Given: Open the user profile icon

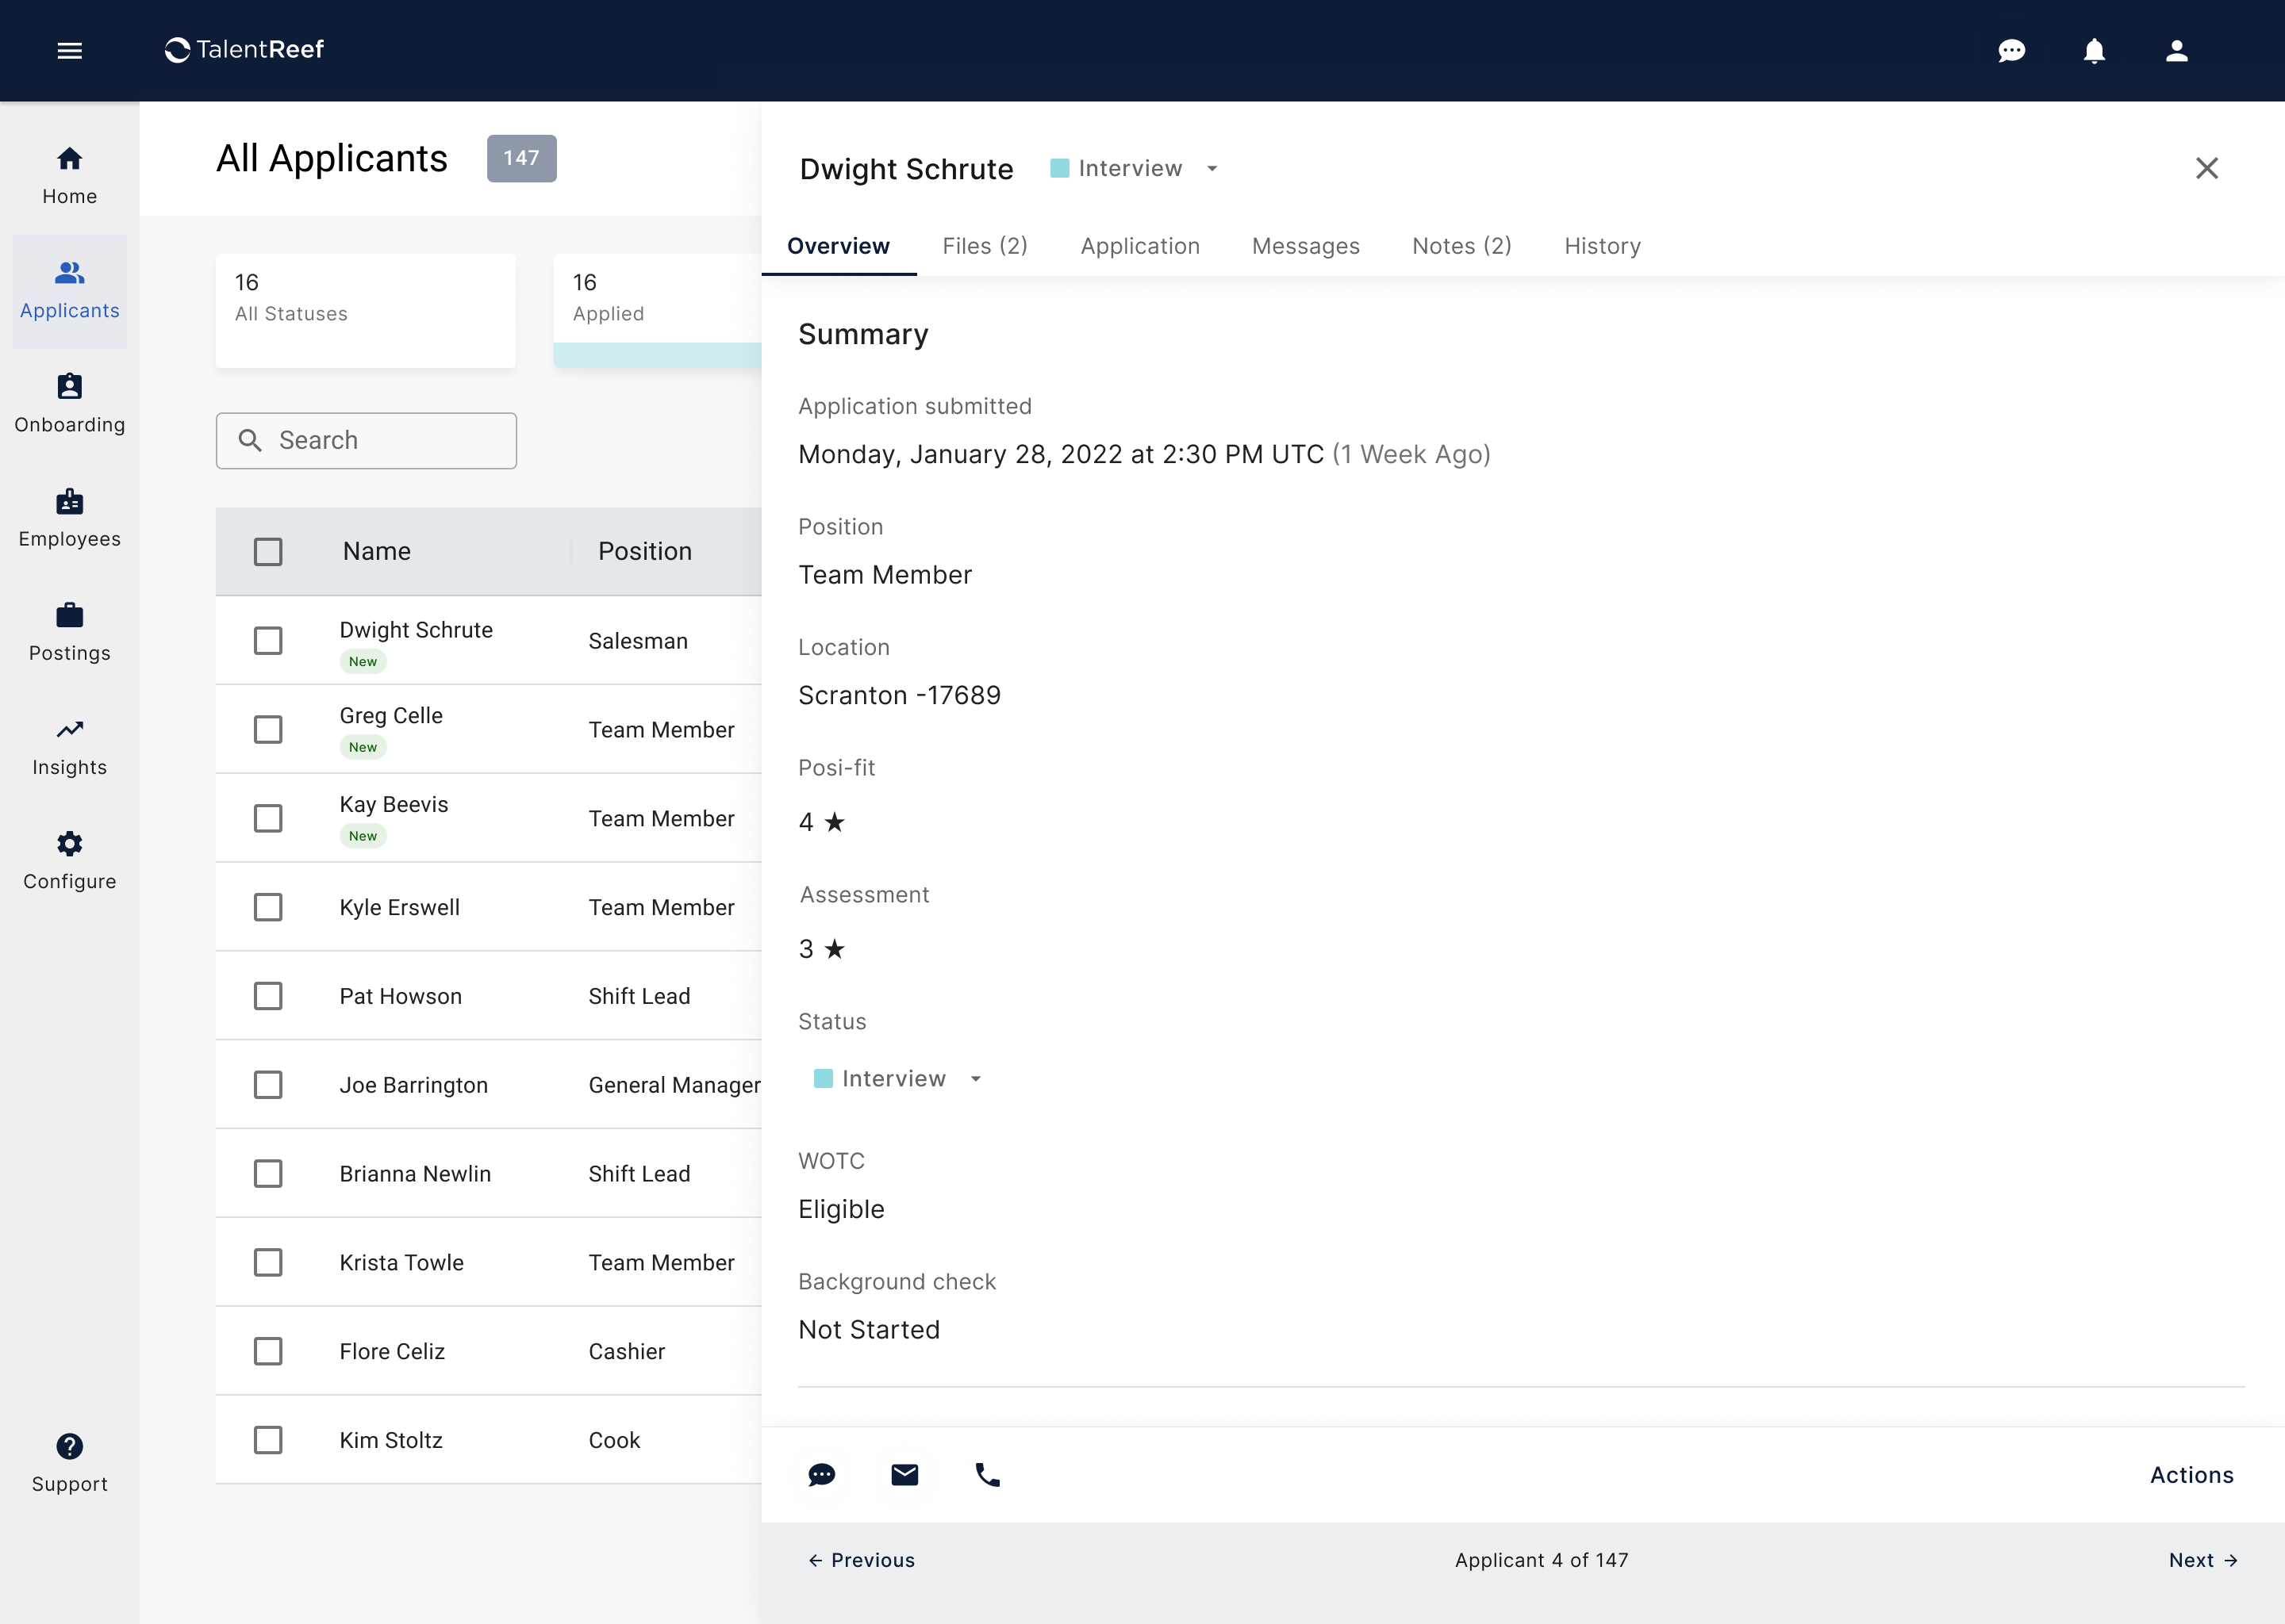Looking at the screenshot, I should 2176,50.
